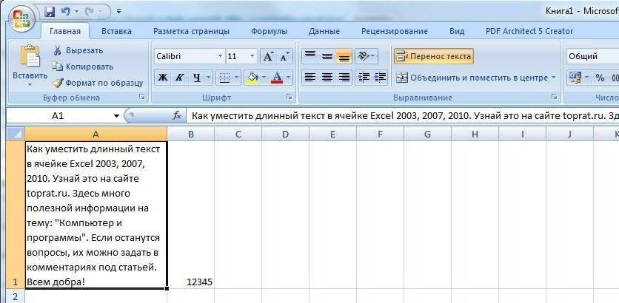Switch to the Главная tab

click(65, 31)
